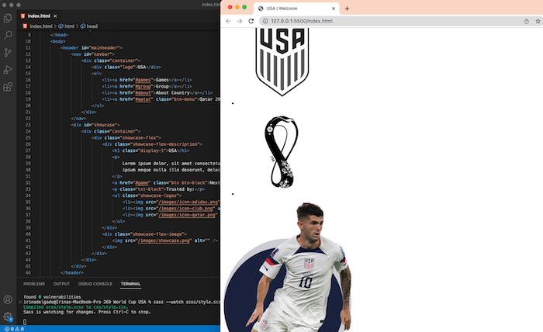Click the Qatar 2022 emblem image
The image size is (543, 332).
pos(282,152)
